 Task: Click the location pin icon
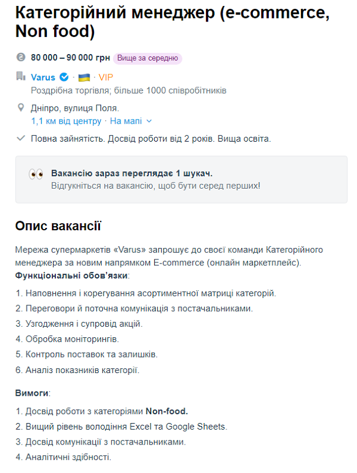pos(21,108)
